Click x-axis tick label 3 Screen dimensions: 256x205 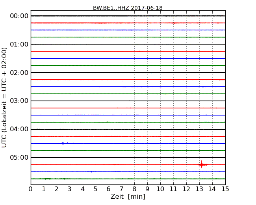[70, 189]
